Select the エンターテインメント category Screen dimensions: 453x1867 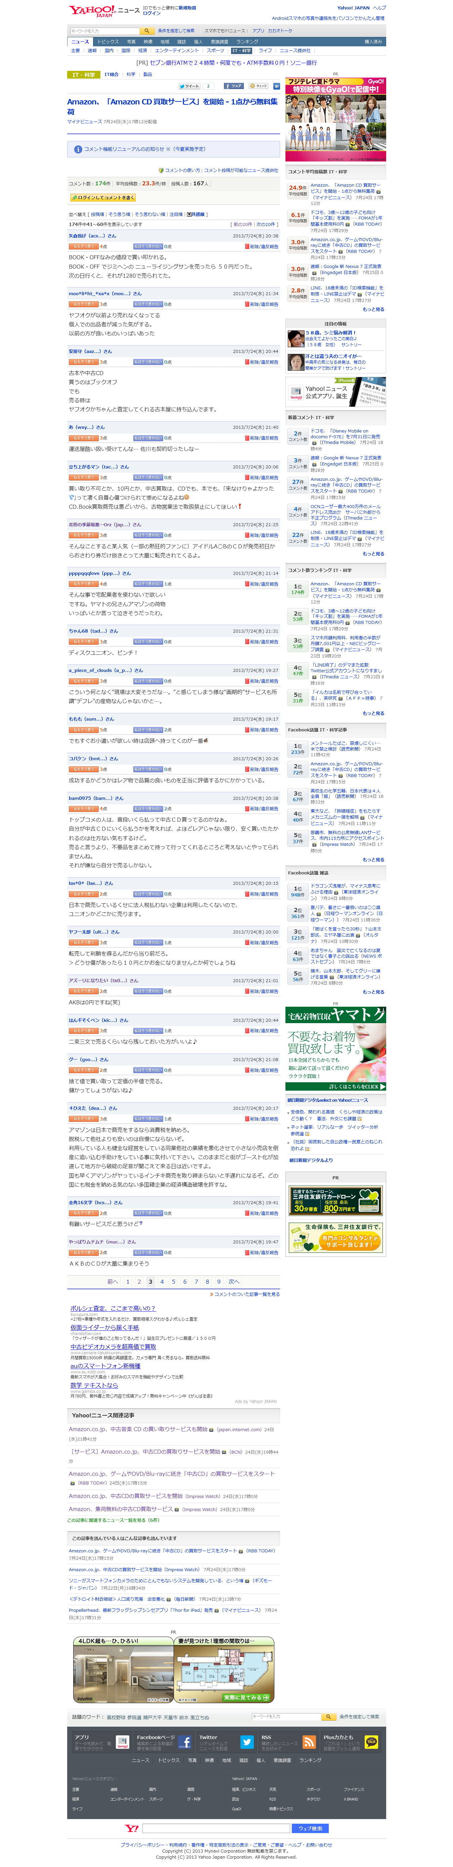click(x=177, y=51)
